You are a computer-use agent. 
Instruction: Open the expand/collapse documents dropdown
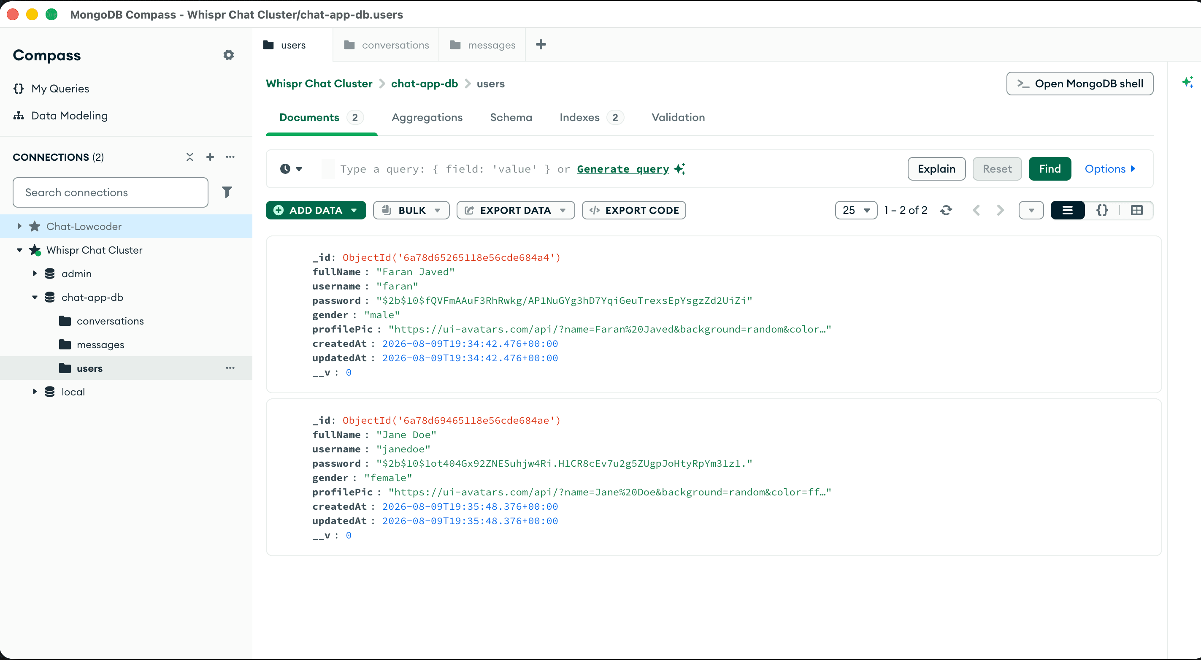1031,211
